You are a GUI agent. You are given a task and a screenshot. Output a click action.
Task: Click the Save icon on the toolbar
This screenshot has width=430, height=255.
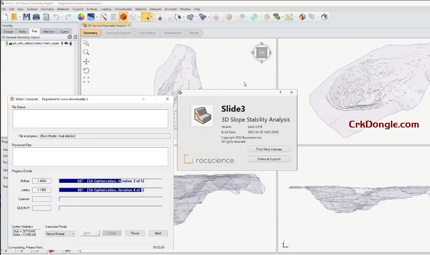26,17
